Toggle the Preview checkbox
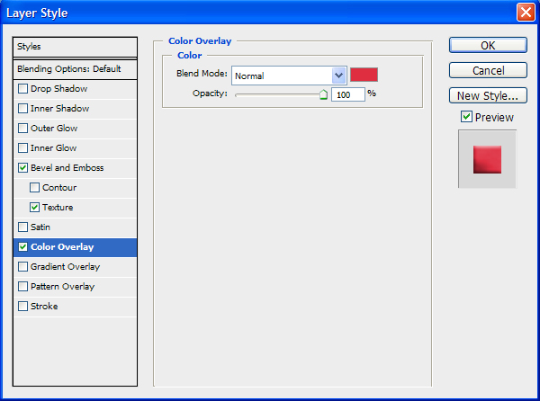 coord(466,117)
